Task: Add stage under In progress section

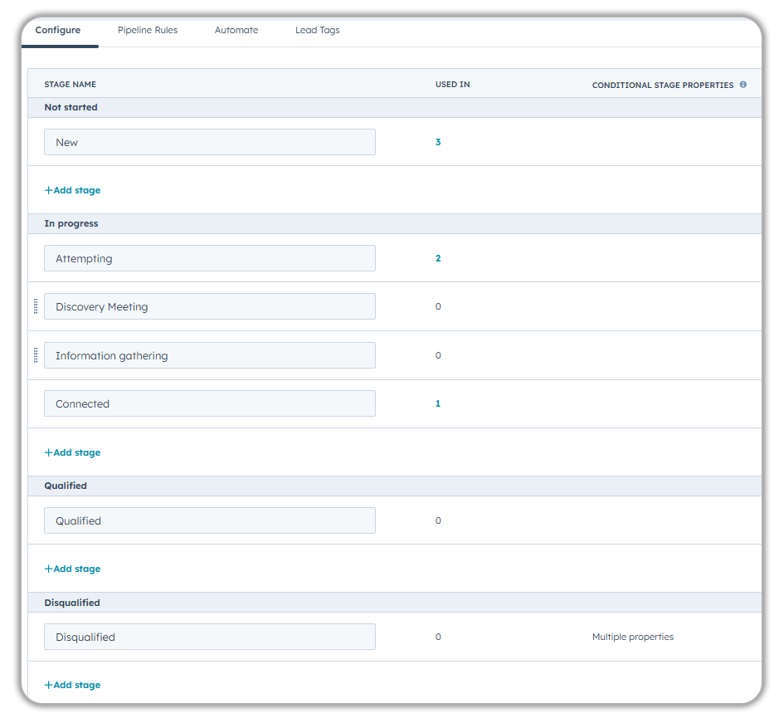Action: (x=72, y=452)
